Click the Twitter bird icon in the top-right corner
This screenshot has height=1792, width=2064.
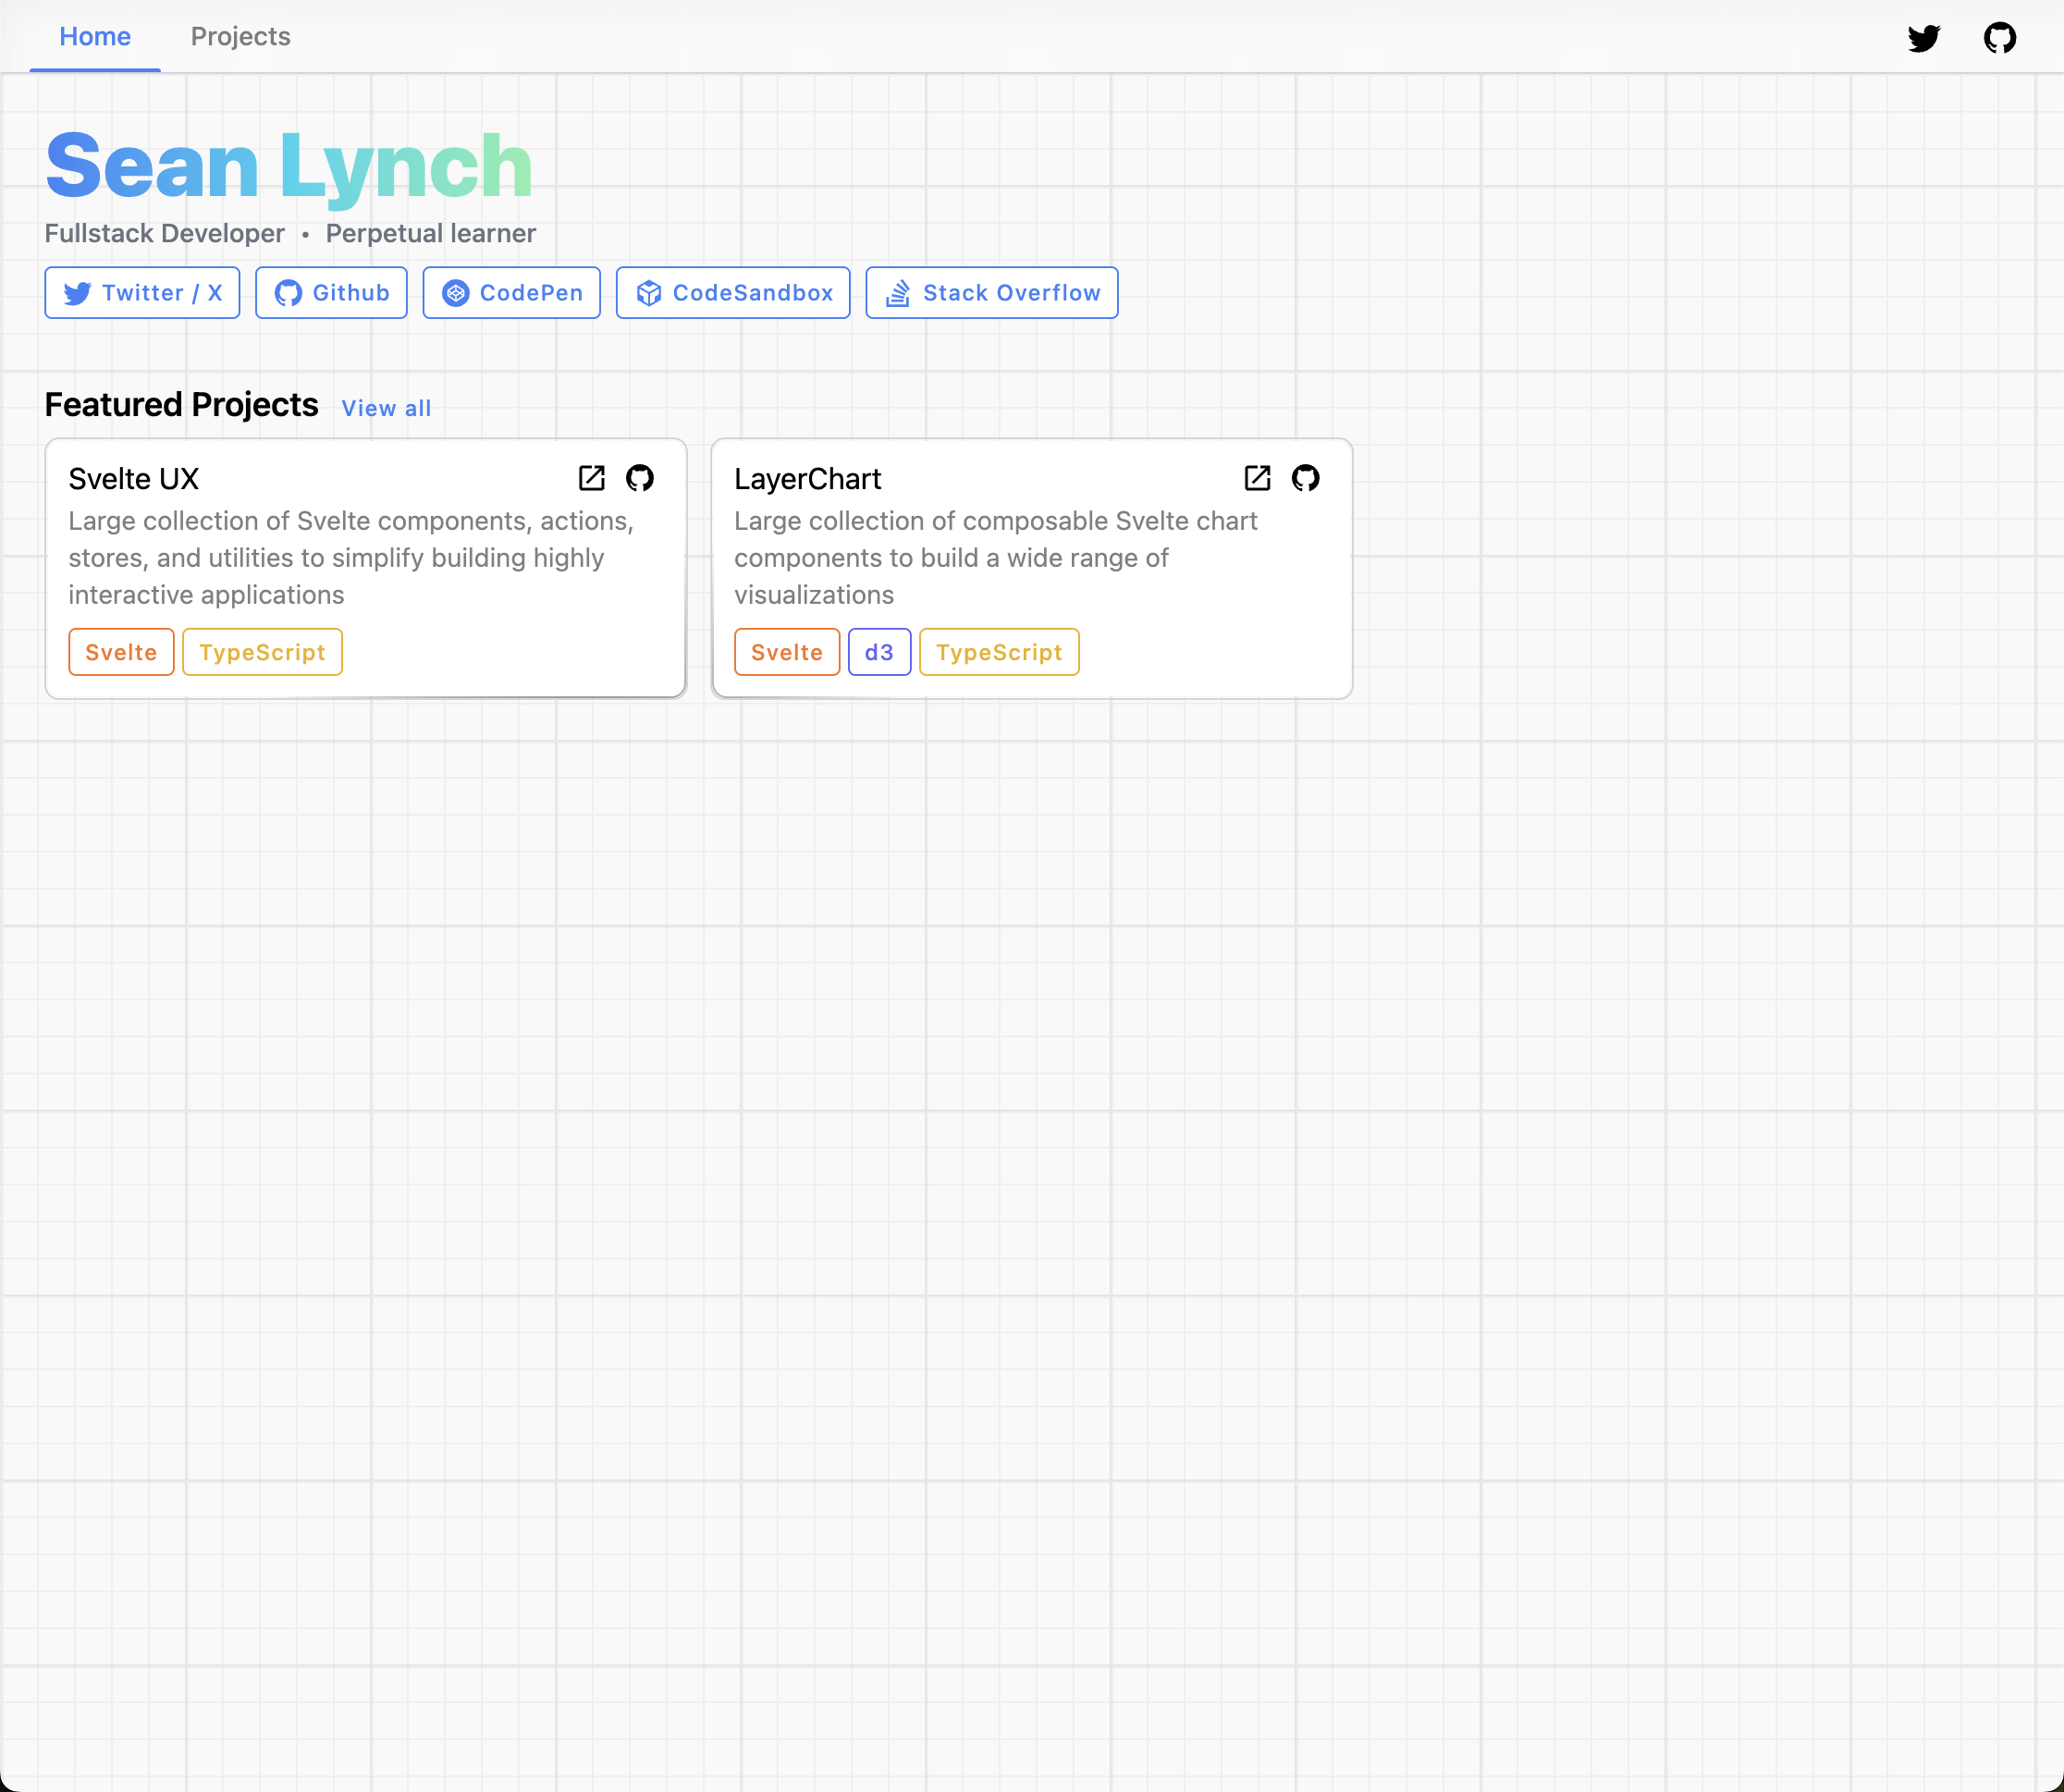click(x=1925, y=38)
